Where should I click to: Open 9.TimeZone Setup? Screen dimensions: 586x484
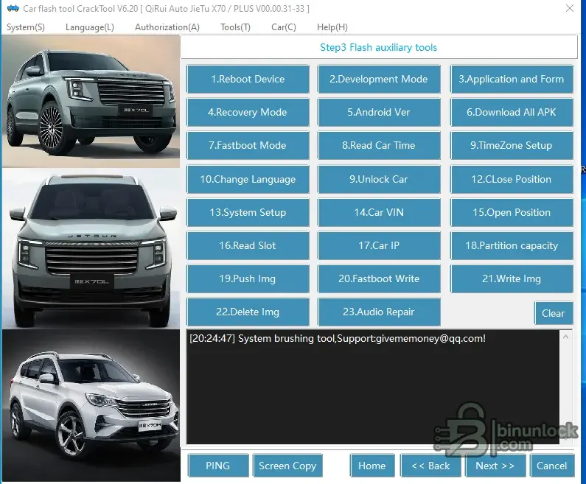[512, 146]
